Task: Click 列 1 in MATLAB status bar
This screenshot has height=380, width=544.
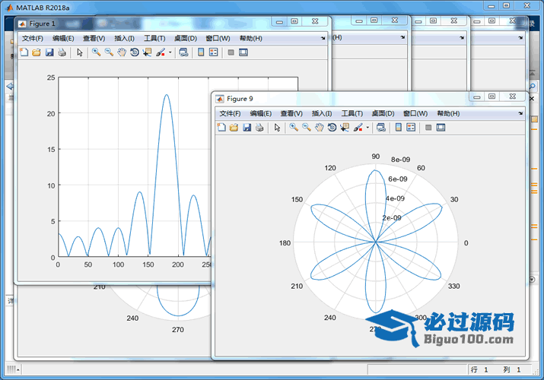Action: [512, 370]
